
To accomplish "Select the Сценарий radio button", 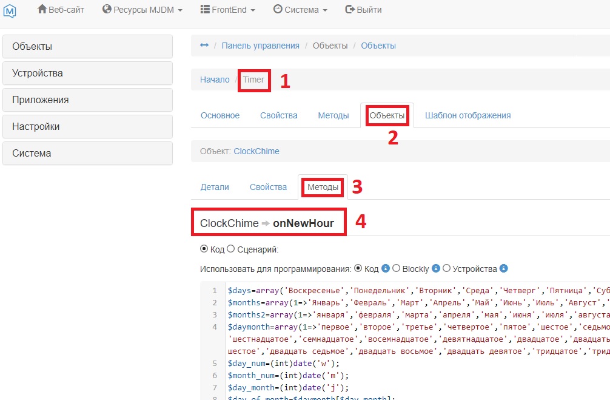I will coord(230,249).
